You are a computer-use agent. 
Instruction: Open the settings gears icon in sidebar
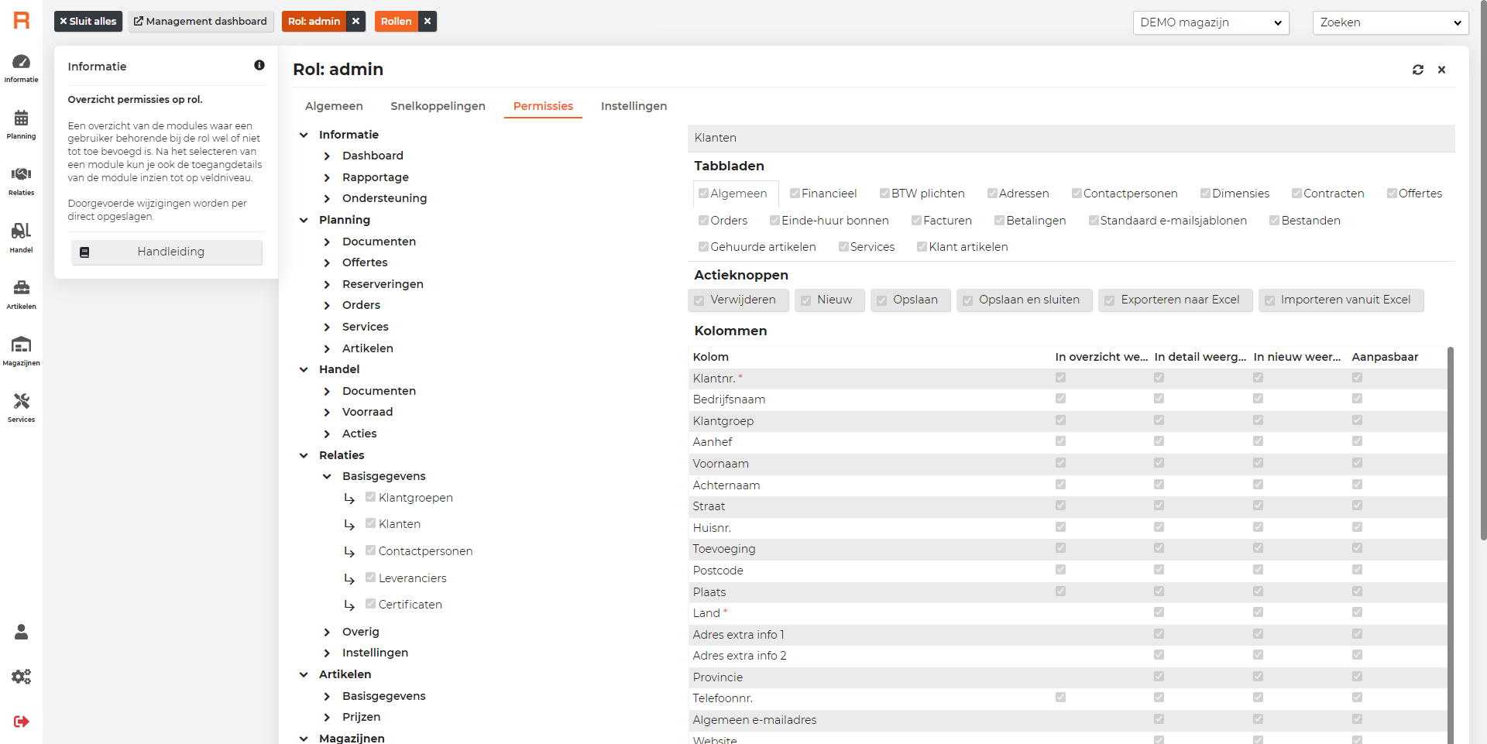coord(21,677)
